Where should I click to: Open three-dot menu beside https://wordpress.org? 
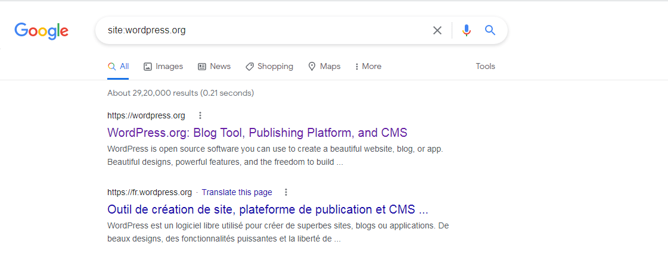[200, 115]
